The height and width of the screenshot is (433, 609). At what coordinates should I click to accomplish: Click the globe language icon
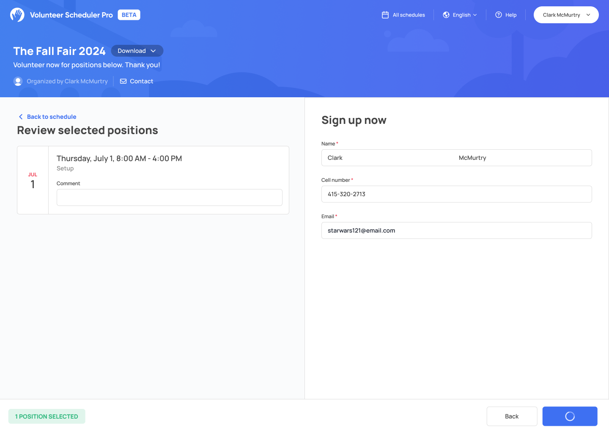tap(446, 15)
